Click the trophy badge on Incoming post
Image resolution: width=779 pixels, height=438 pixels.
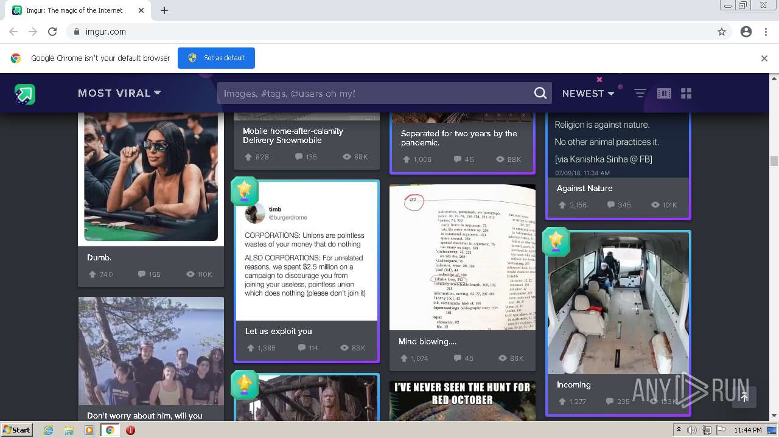click(x=556, y=242)
